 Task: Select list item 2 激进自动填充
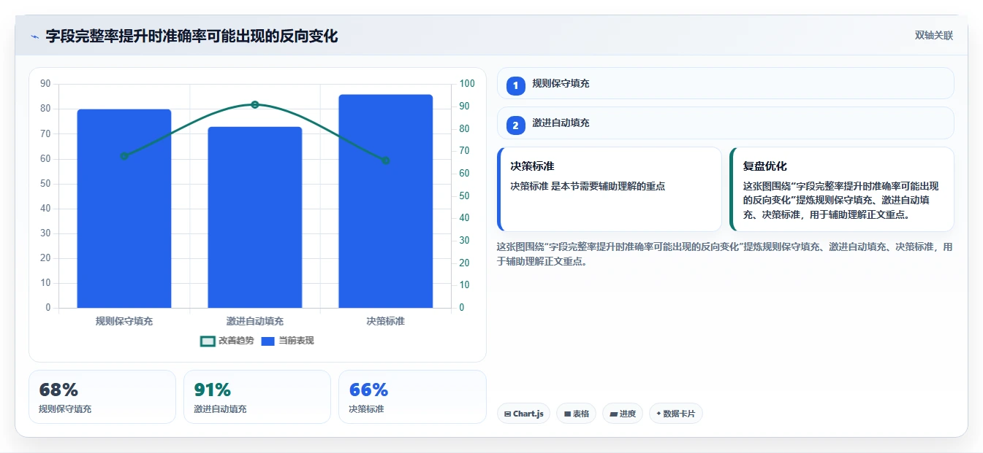click(x=725, y=123)
